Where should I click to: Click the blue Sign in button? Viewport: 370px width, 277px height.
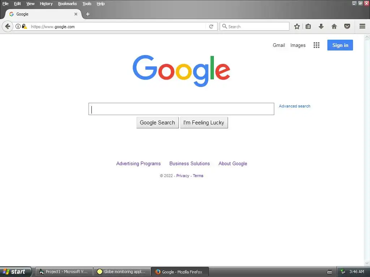click(x=340, y=45)
